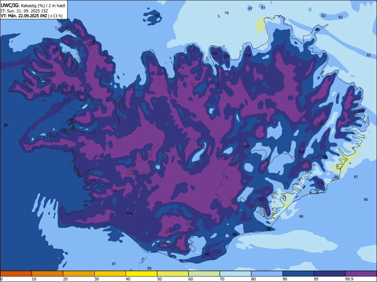The height and width of the screenshot is (282, 377).
Task: Pick the 20–30 amber legend swatch
Action: tap(79, 274)
